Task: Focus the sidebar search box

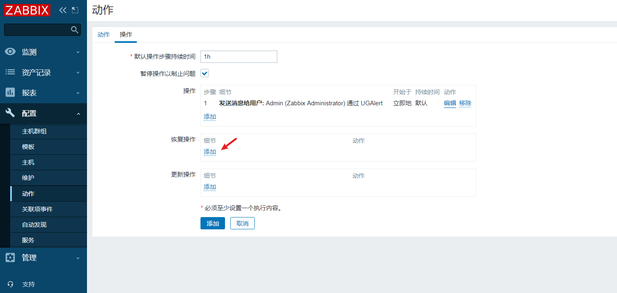Action: click(42, 29)
